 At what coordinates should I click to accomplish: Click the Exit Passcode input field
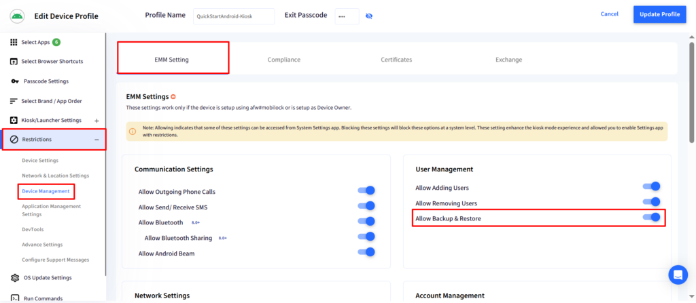coord(347,16)
